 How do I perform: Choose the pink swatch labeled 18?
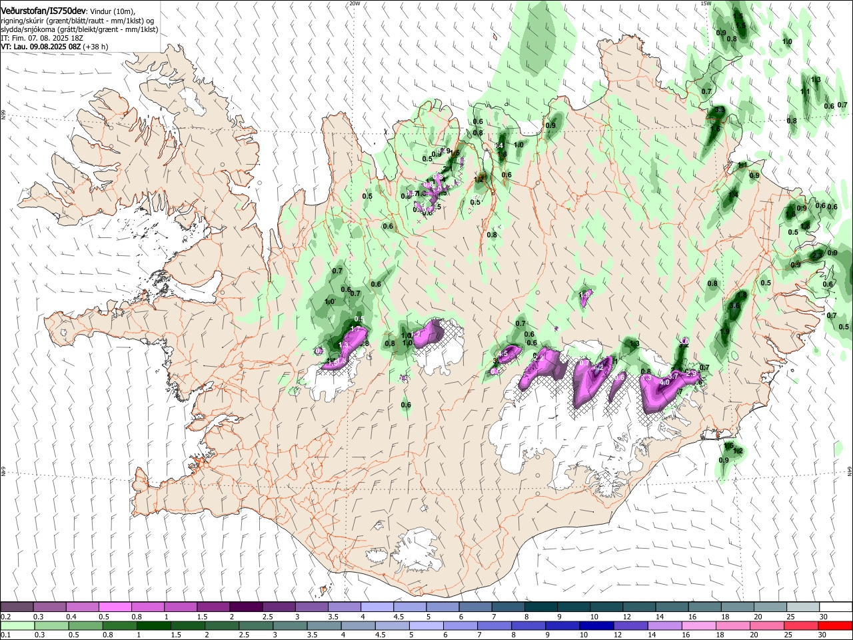tap(733, 625)
